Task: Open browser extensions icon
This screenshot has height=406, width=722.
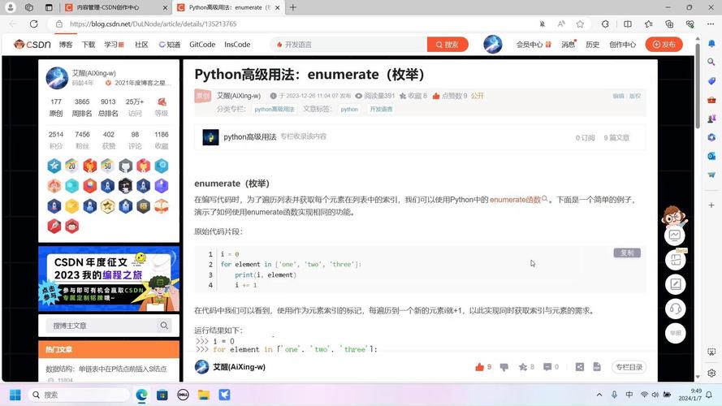Action: (x=605, y=24)
